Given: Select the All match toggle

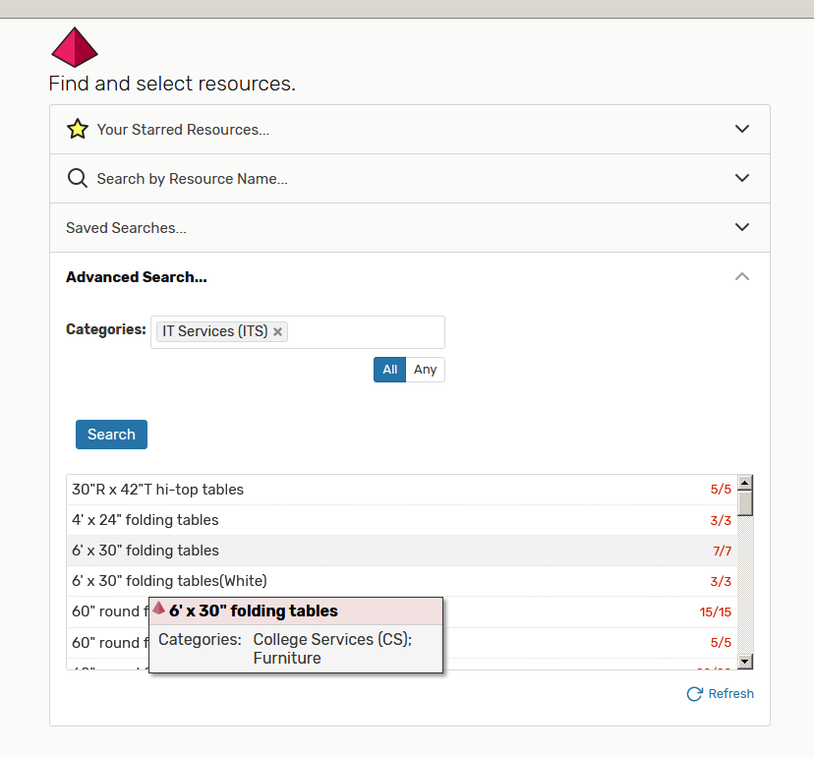Looking at the screenshot, I should coord(389,370).
